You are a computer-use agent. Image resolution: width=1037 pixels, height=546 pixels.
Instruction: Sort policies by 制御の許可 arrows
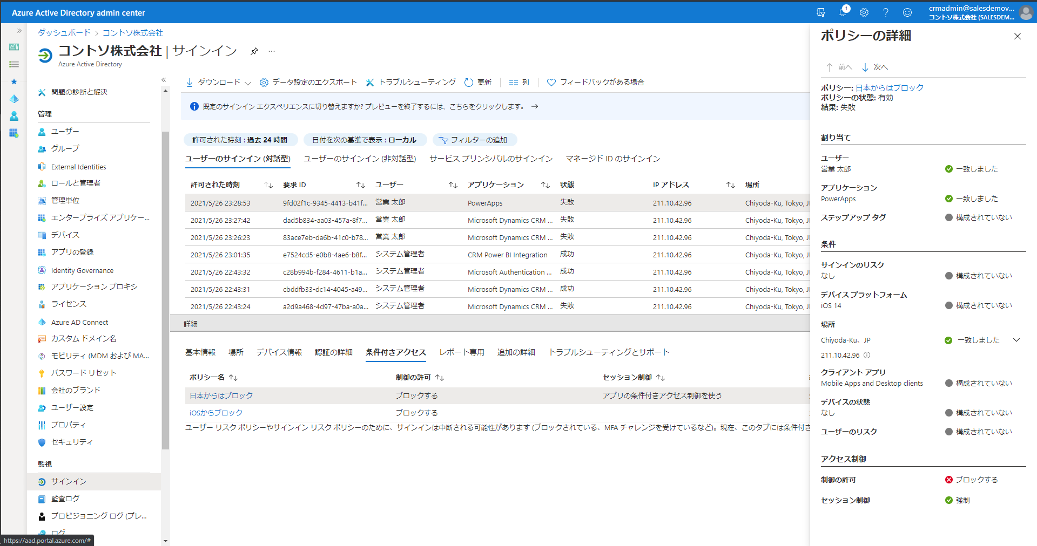tap(440, 378)
